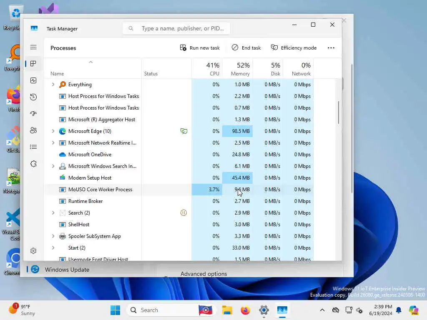The image size is (427, 320).
Task: Open the Task Manager hamburger navigation menu
Action: (33, 47)
